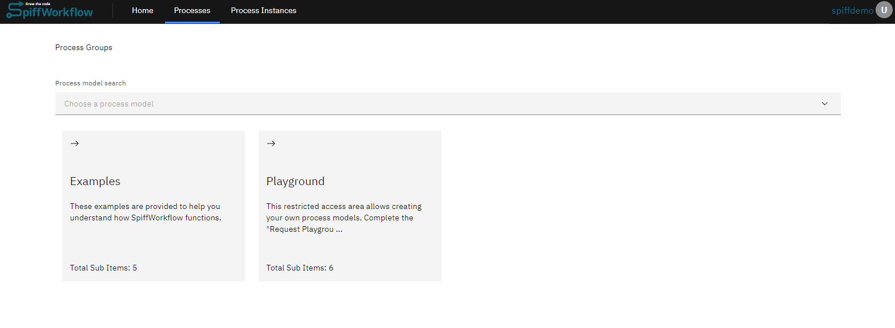Click "Total Sub Items: 6" on Playground
The width and height of the screenshot is (895, 328).
coord(300,268)
